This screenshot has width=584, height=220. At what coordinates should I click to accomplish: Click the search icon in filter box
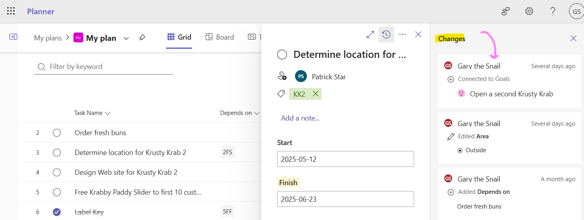tap(41, 67)
